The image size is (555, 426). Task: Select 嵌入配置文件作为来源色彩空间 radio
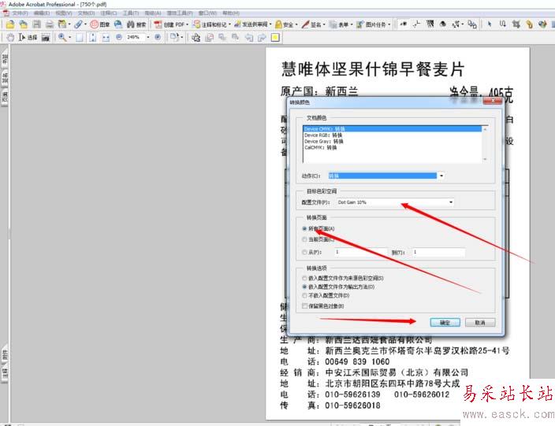(x=304, y=278)
